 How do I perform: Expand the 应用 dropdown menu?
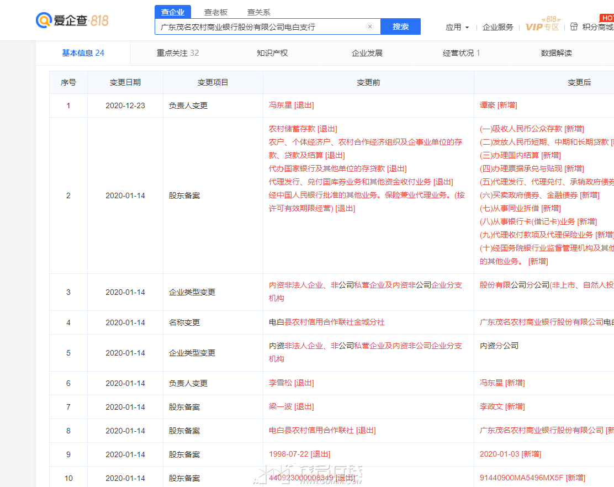click(x=457, y=27)
